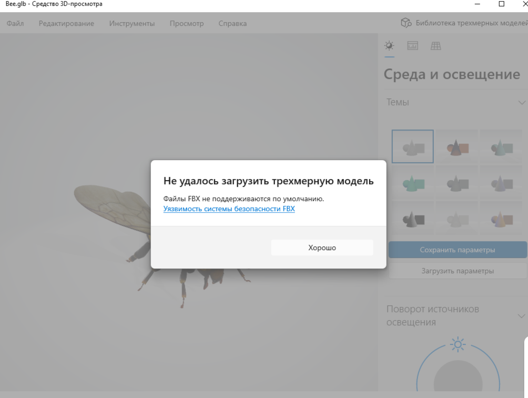
Task: Select the middle gray theme in second row
Action: click(x=457, y=182)
